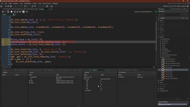This screenshot has height=107, width=190.
Task: Click the Step Into debugger icon
Action: [x=15, y=12]
